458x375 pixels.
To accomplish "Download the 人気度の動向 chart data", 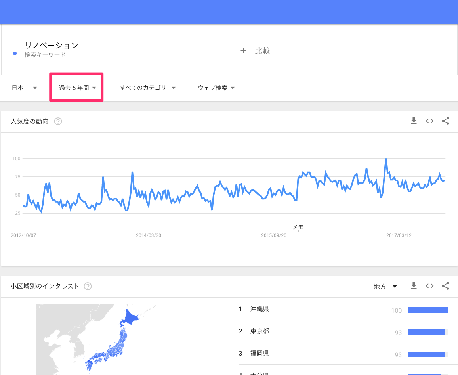I will [414, 121].
